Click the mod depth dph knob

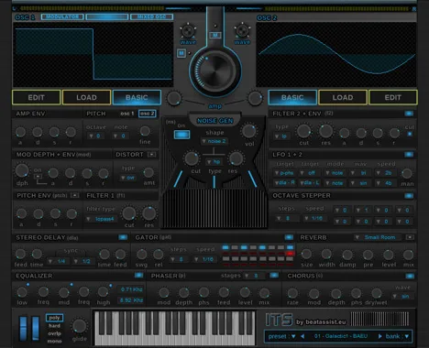coord(22,170)
